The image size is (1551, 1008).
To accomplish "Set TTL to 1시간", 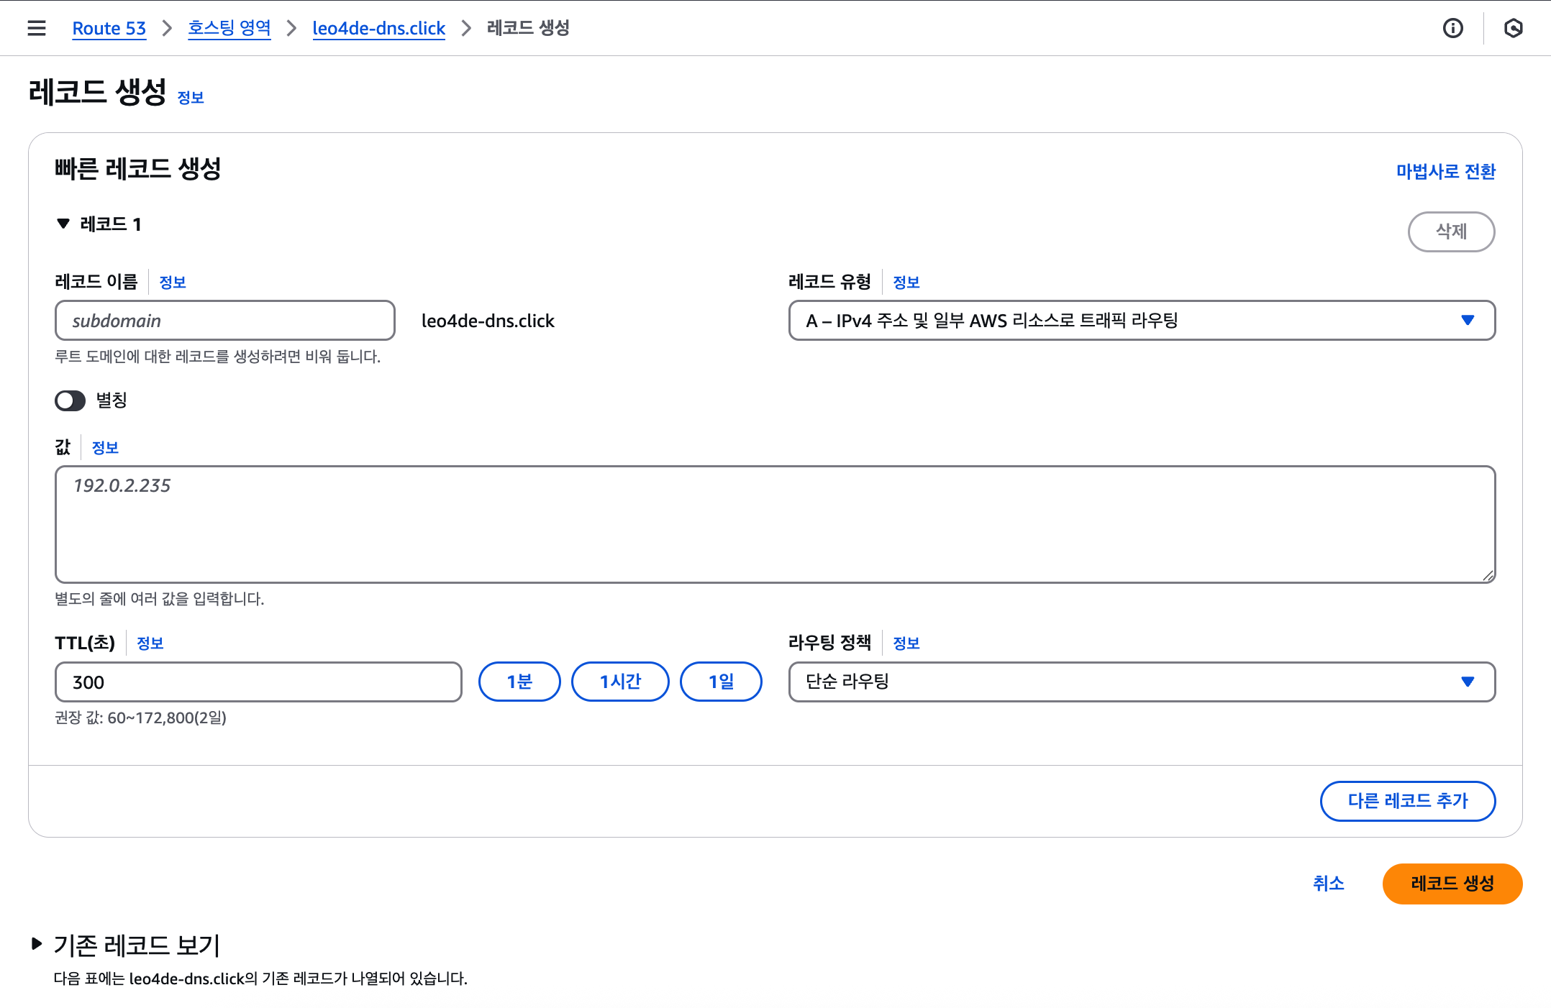I will click(x=620, y=682).
